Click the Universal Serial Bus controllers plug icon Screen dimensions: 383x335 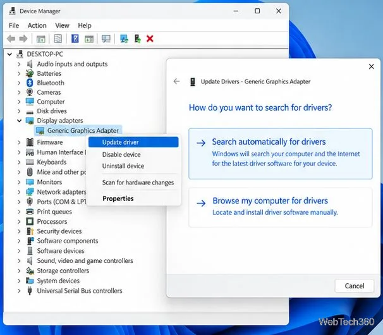pyautogui.click(x=30, y=291)
